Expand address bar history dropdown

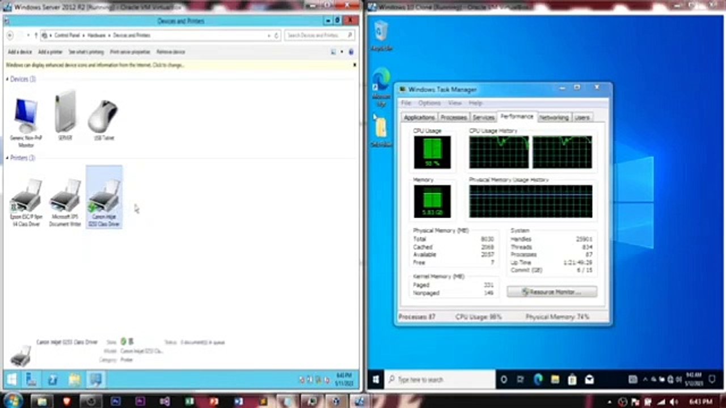269,35
